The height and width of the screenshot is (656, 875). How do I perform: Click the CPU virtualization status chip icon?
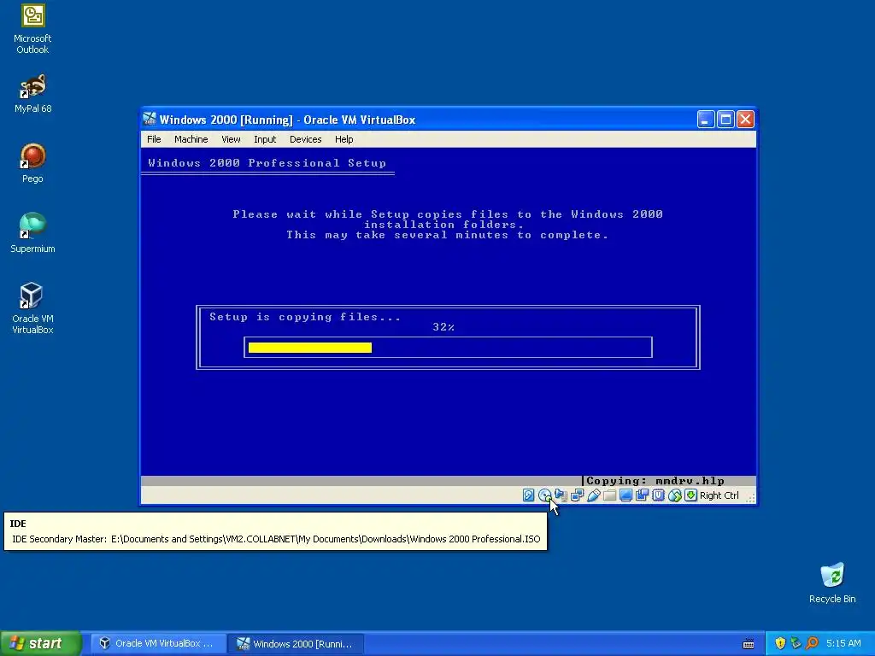658,495
